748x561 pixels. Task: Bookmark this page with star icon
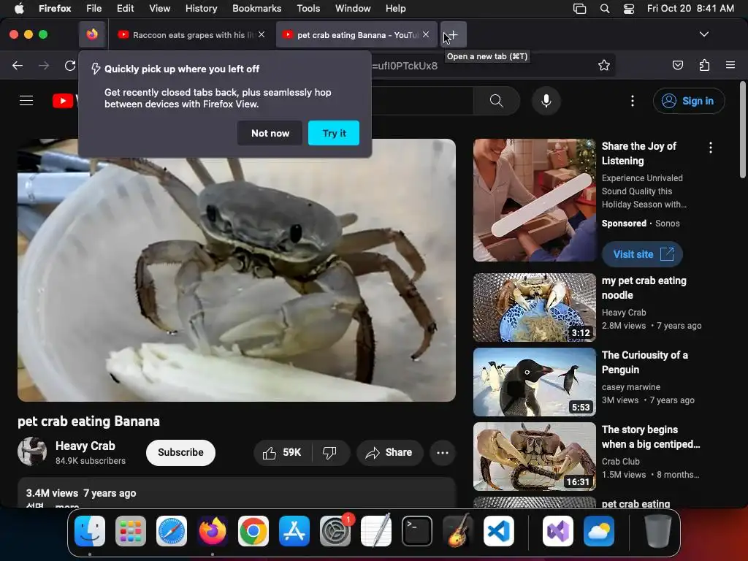click(604, 65)
